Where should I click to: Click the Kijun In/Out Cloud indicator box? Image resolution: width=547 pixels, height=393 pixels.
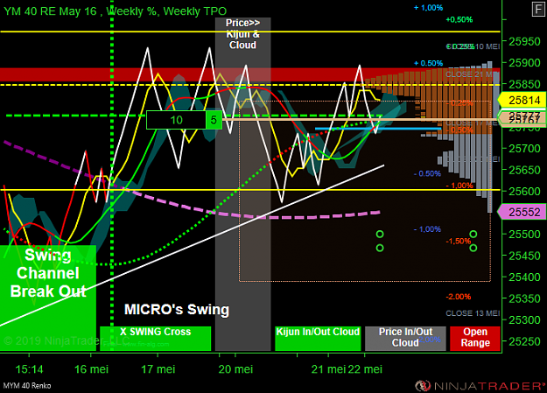point(318,339)
